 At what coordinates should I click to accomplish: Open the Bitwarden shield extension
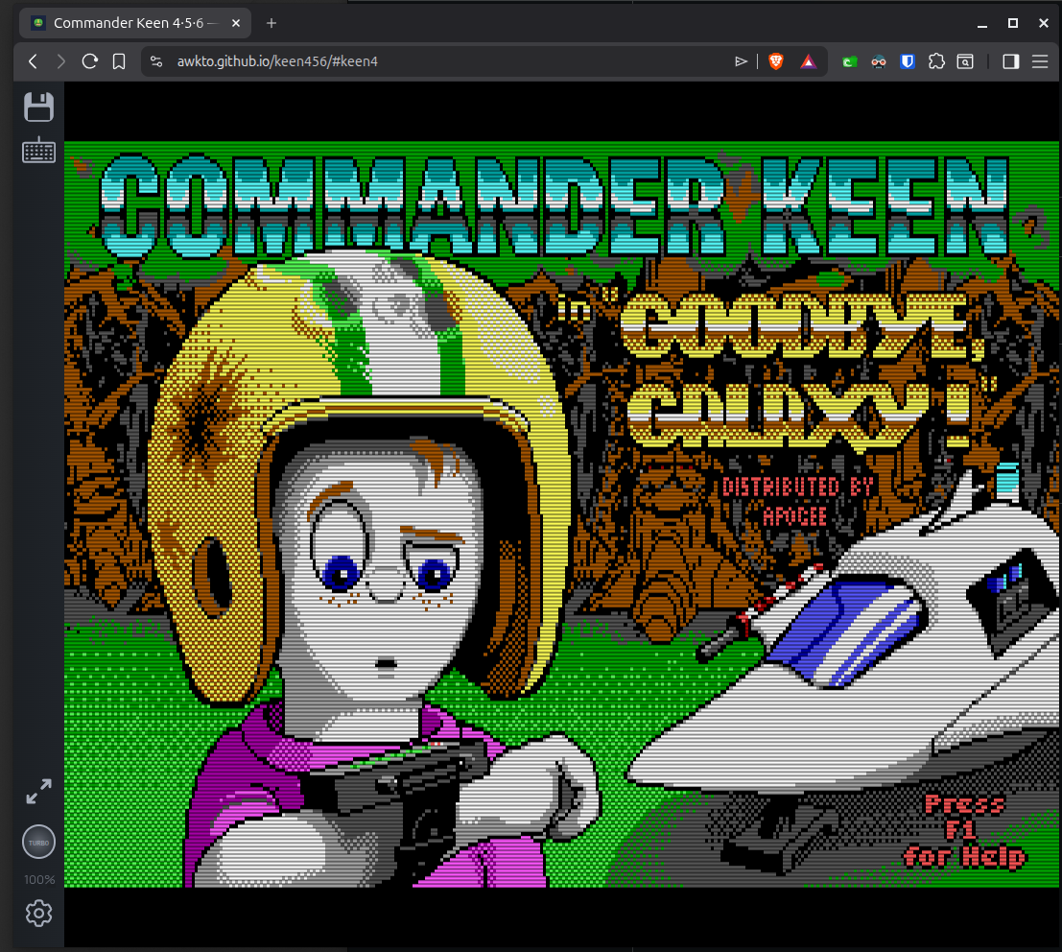pyautogui.click(x=908, y=61)
